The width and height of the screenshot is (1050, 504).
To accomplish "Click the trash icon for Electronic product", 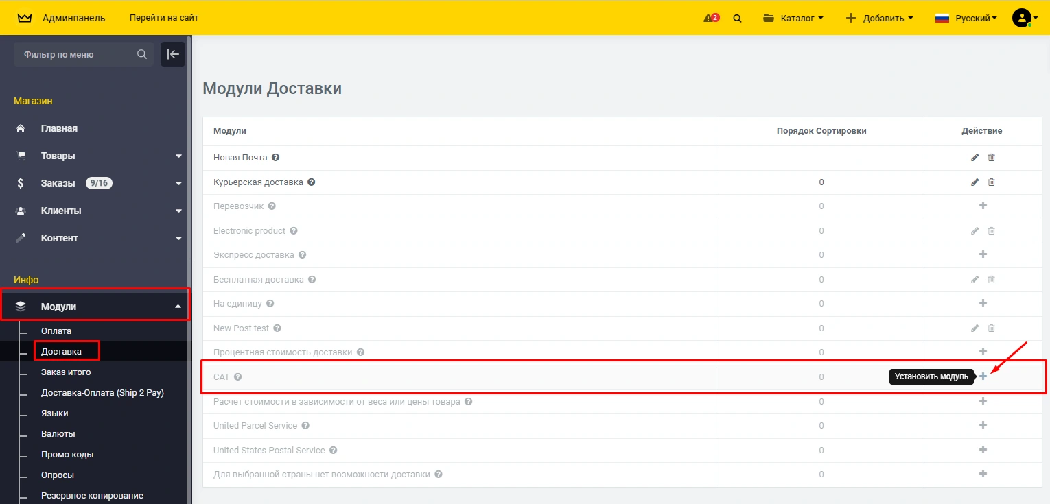I will click(x=991, y=231).
